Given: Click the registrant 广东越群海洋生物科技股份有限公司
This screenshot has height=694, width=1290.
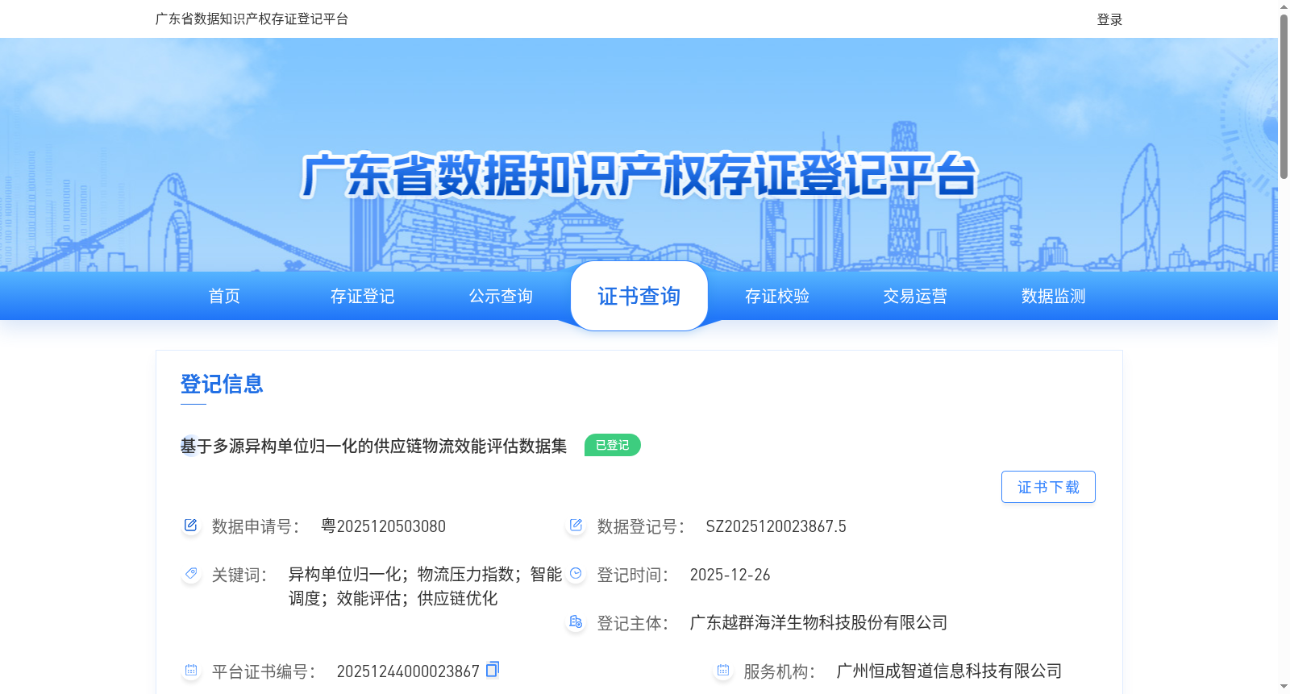Looking at the screenshot, I should [819, 622].
